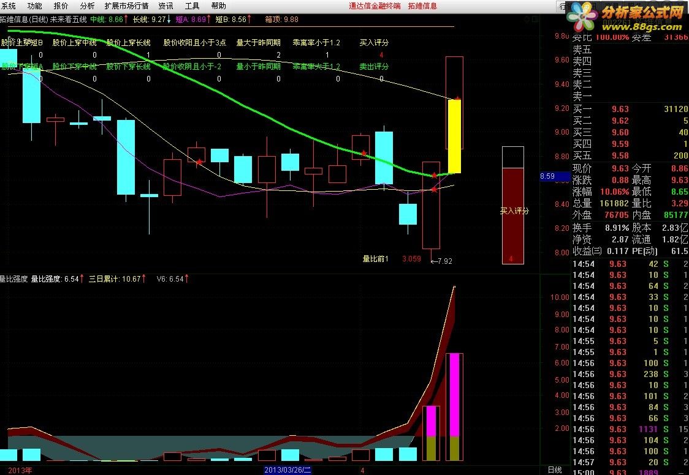Click the 买二 bid row priced 9.62

pyautogui.click(x=630, y=121)
